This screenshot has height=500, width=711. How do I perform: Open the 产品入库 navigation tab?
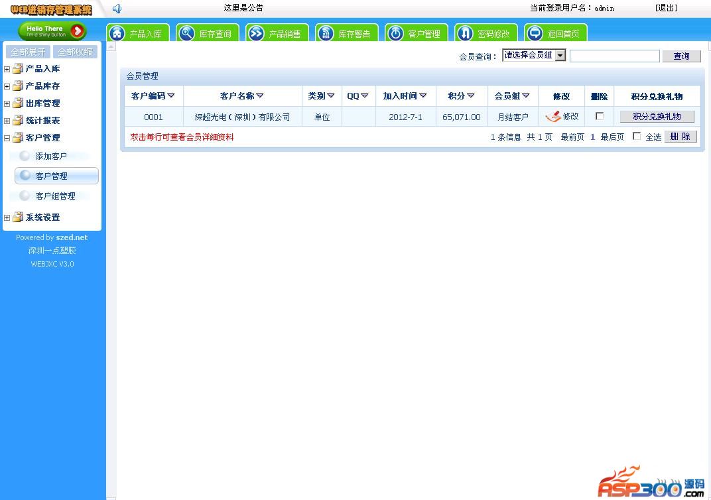(139, 33)
